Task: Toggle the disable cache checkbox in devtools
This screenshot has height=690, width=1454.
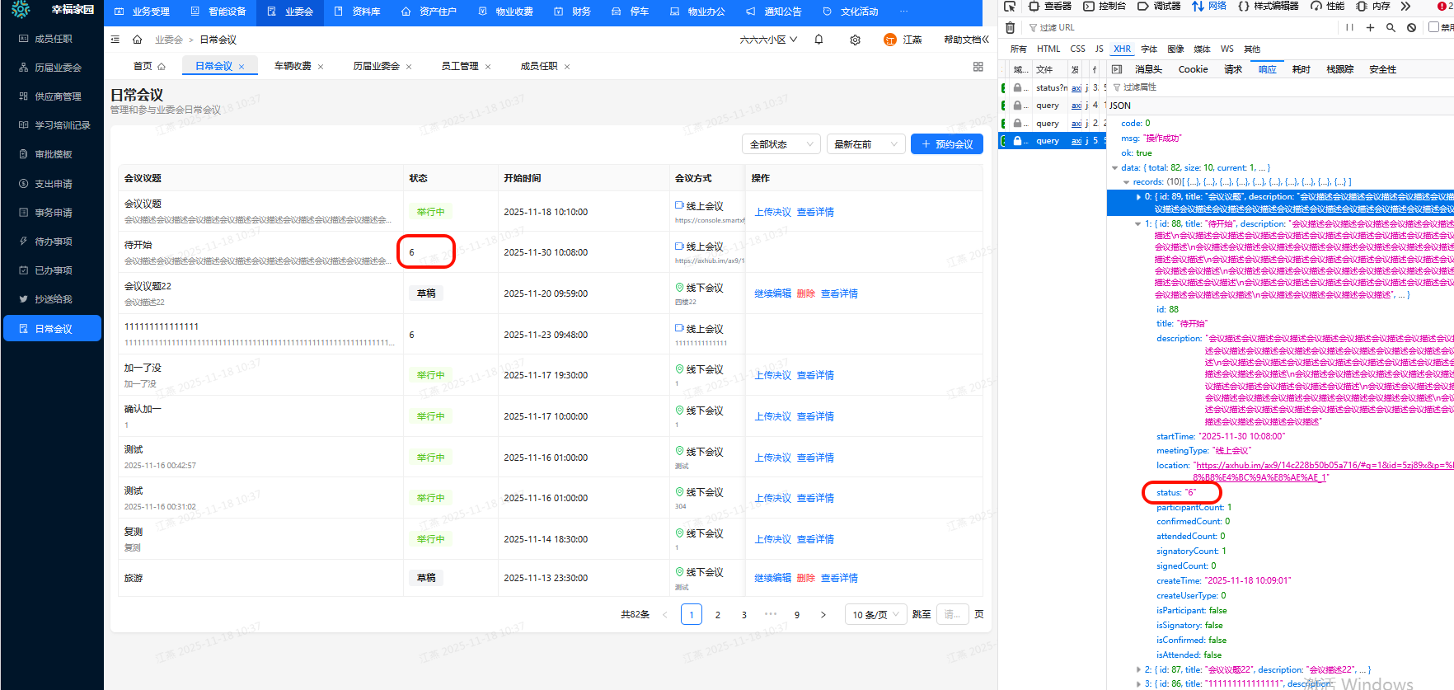Action: tap(1433, 27)
